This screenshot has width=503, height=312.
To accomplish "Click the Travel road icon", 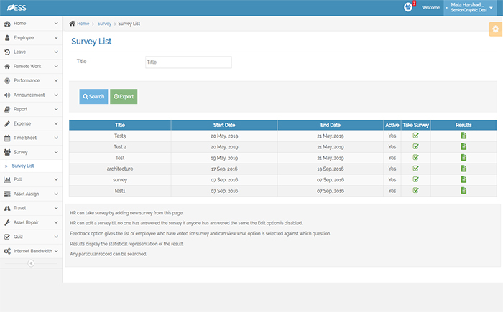I will coord(7,208).
